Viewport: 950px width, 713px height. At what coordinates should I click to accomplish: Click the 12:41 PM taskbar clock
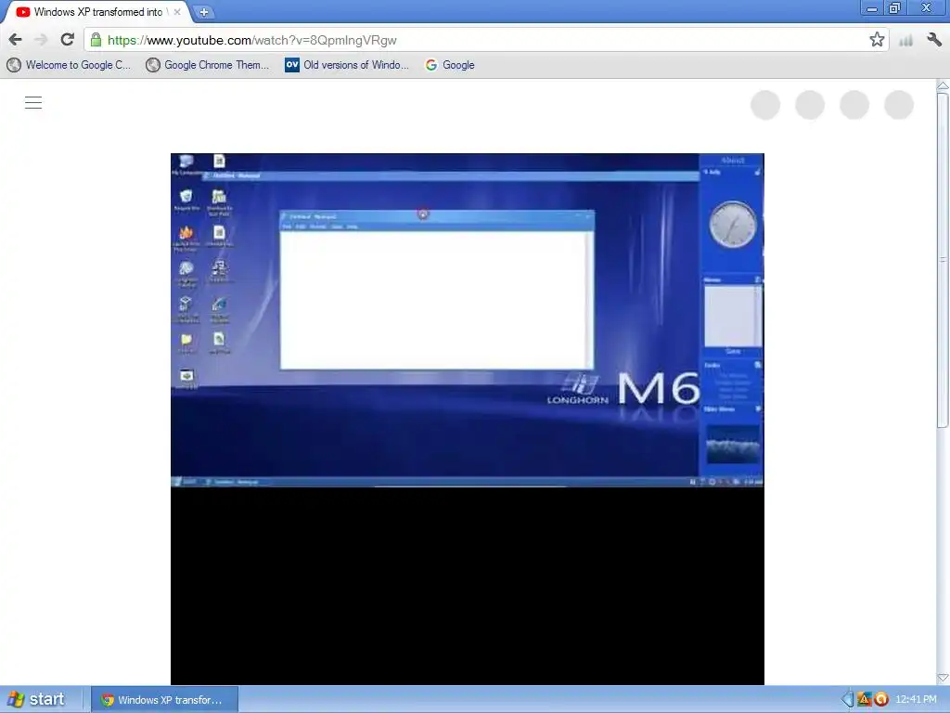pyautogui.click(x=916, y=700)
